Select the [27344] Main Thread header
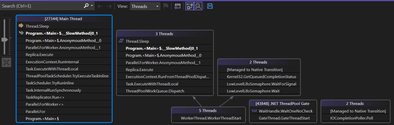 tap(64, 19)
